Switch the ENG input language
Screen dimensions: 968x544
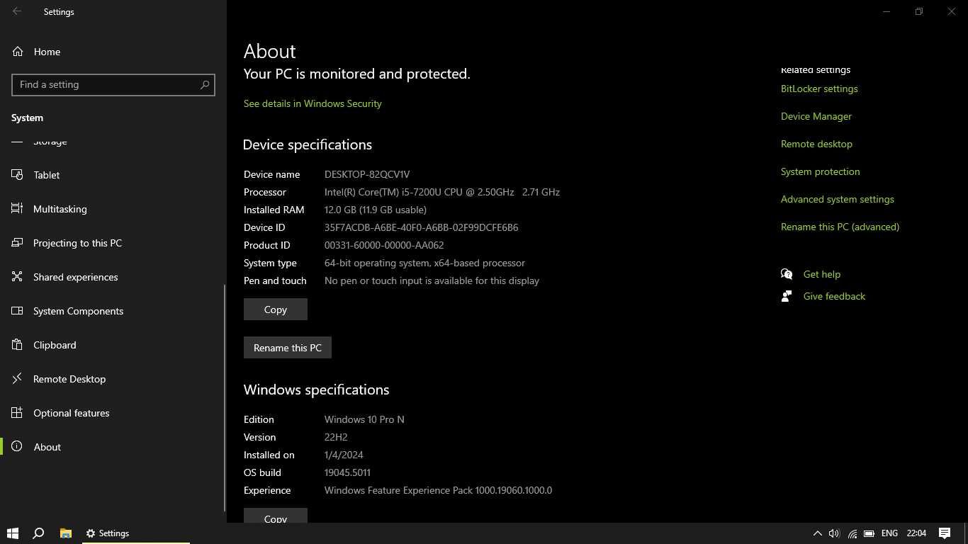pyautogui.click(x=889, y=533)
